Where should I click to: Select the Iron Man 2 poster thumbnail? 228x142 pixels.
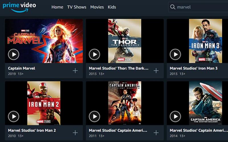44,103
